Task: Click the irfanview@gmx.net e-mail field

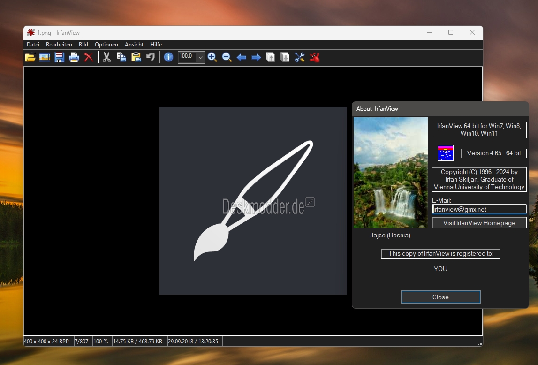Action: click(479, 209)
